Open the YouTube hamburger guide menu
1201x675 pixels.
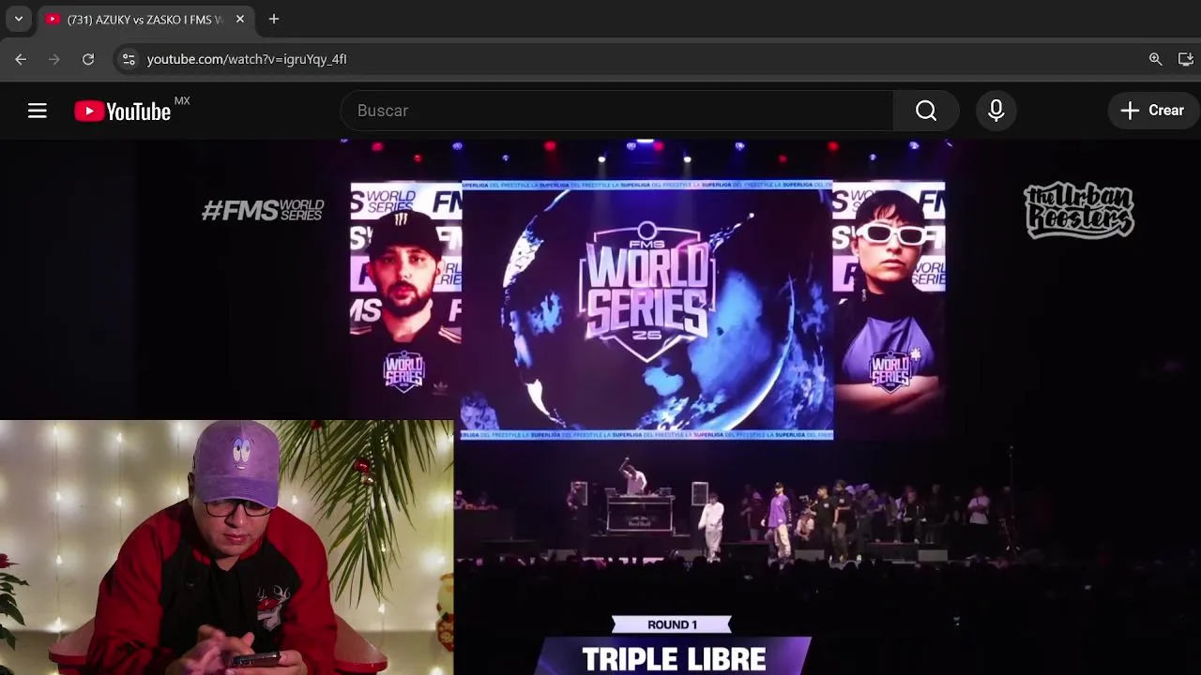(x=38, y=111)
